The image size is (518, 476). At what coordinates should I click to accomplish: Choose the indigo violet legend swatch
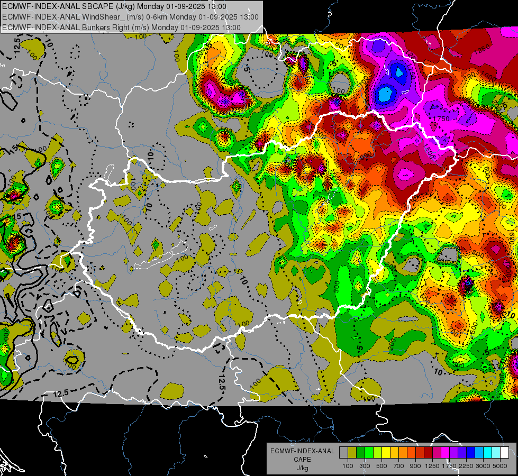click(462, 453)
